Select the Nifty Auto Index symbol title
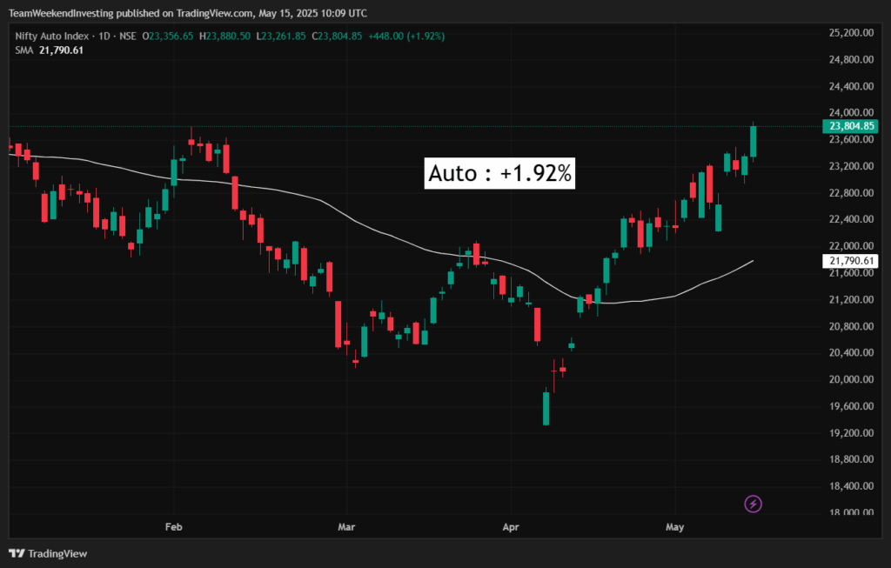The height and width of the screenshot is (568, 891). point(51,37)
